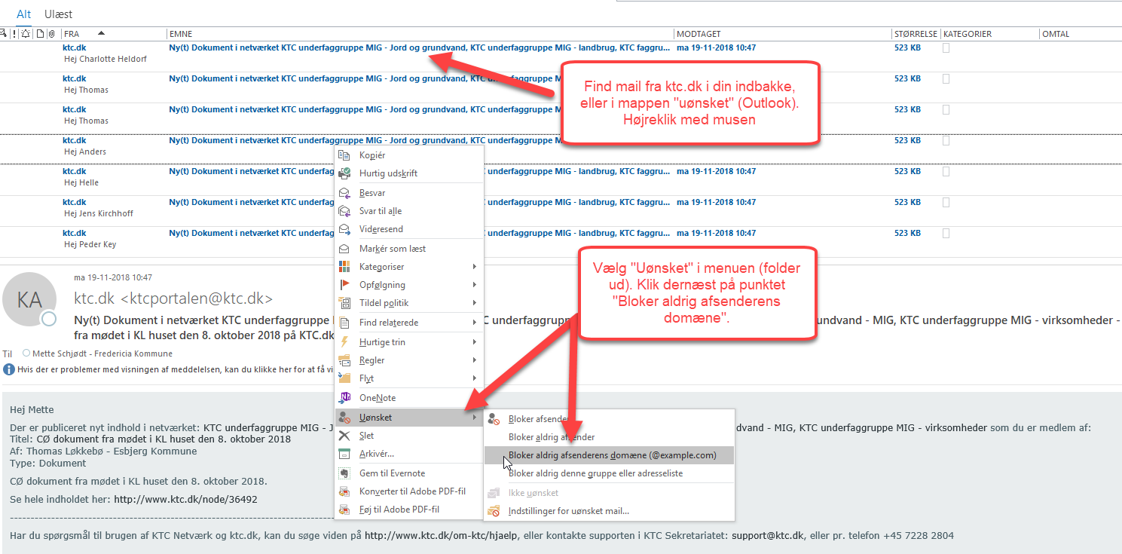Expand the Uønsket submenu arrow
Viewport: 1122px width, 554px height.
(x=475, y=418)
